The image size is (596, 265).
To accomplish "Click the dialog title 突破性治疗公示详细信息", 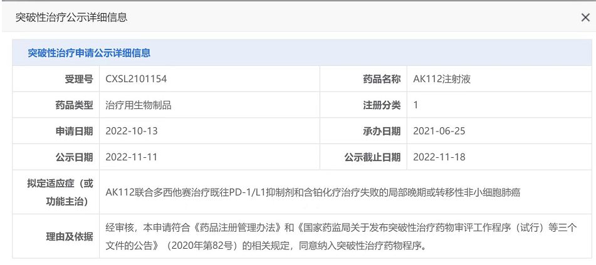I will coord(71,18).
